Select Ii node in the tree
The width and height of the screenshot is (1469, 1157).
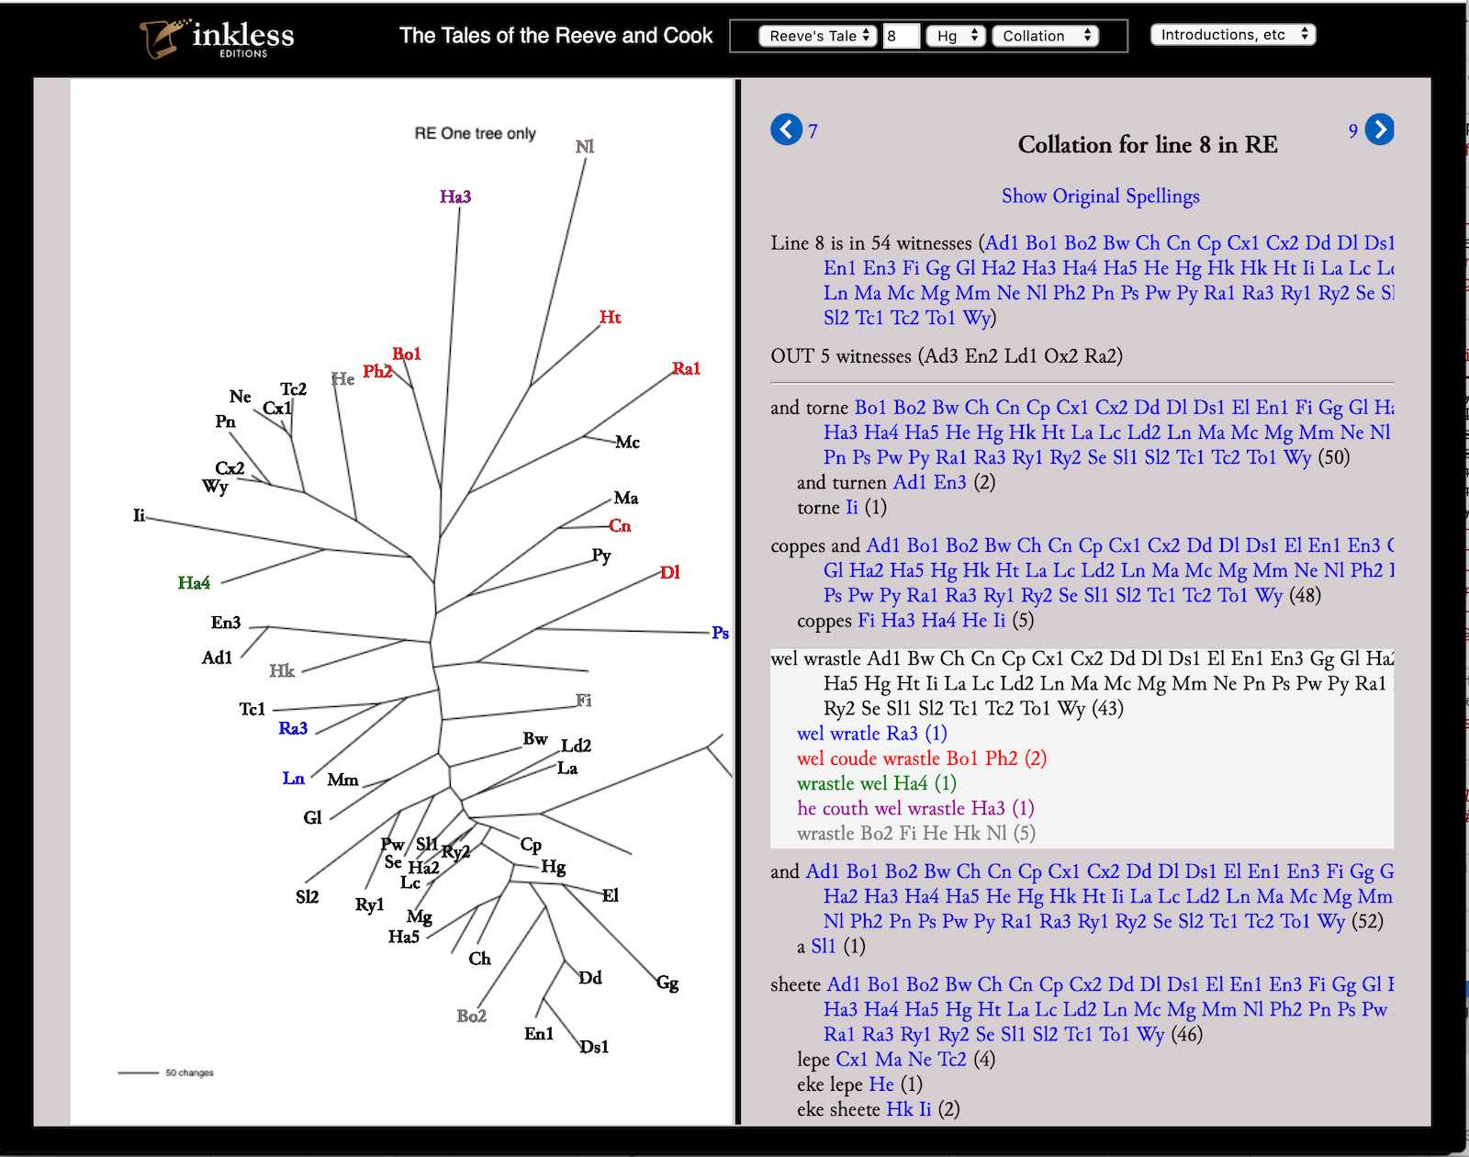[139, 515]
